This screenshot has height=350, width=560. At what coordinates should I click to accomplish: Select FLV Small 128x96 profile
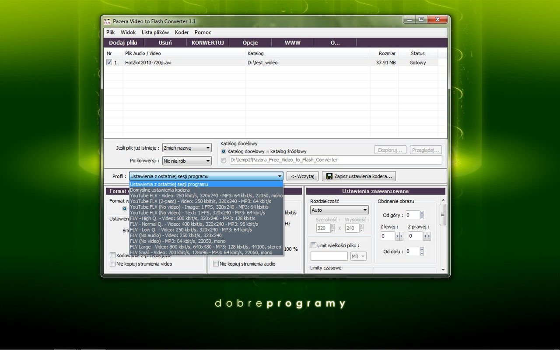pyautogui.click(x=206, y=252)
